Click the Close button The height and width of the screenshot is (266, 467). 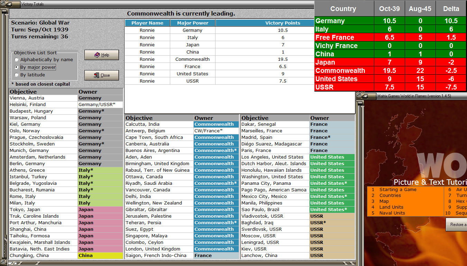click(101, 75)
